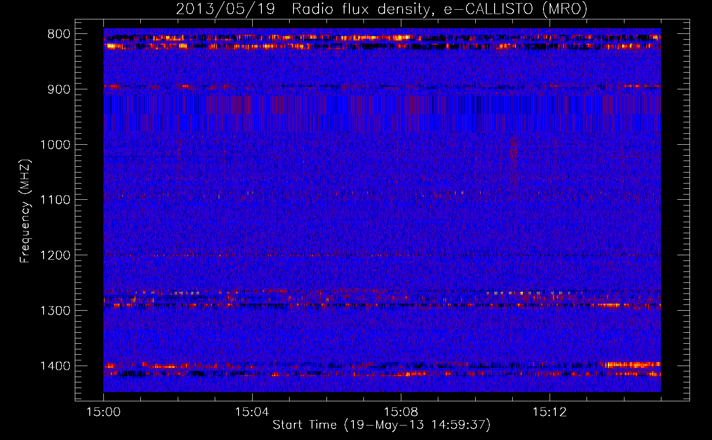Click the 1100 frequency tick label
Image resolution: width=712 pixels, height=440 pixels.
coord(55,200)
